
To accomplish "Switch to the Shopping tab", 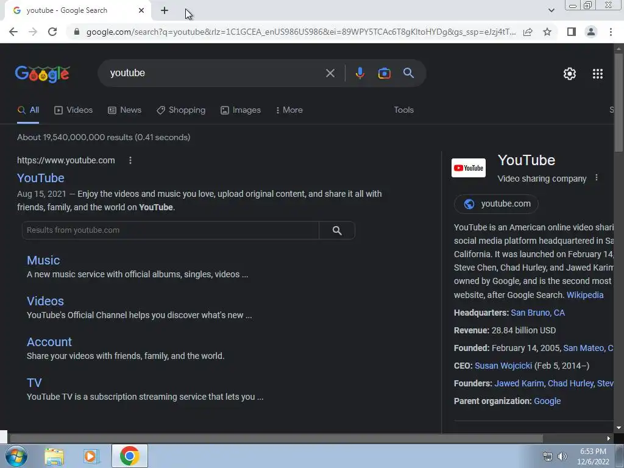I will click(x=181, y=110).
